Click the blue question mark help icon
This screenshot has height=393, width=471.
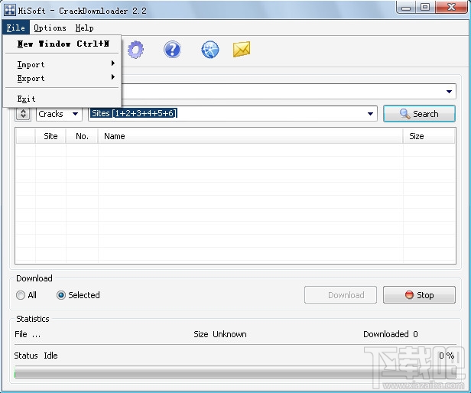(172, 50)
